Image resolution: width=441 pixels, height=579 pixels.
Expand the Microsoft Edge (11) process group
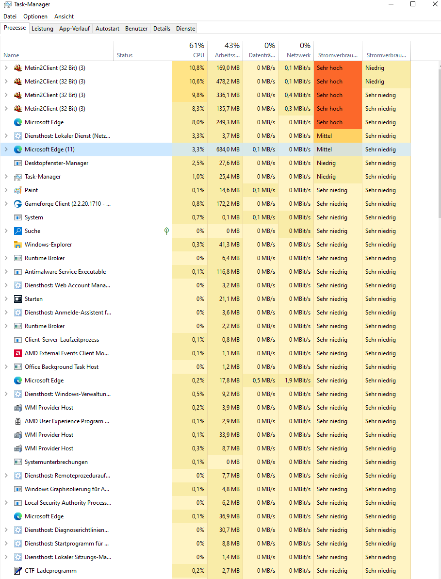click(x=6, y=149)
